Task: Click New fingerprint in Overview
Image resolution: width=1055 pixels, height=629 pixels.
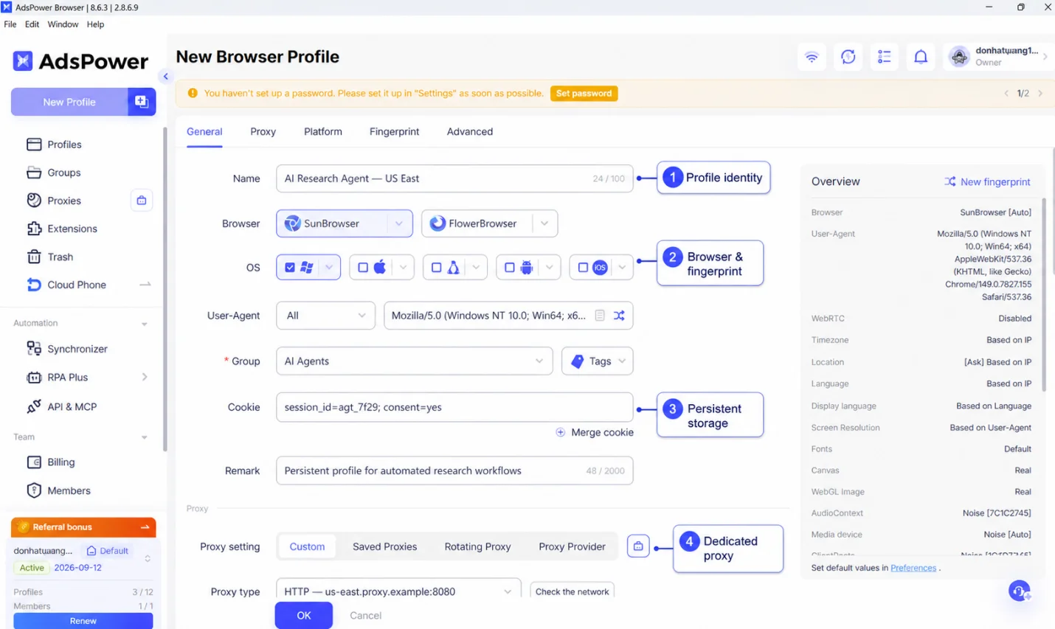Action: click(987, 181)
